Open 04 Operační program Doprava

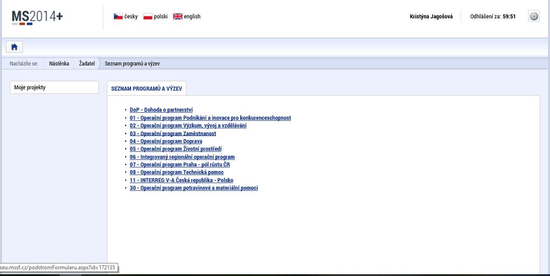tap(166, 141)
